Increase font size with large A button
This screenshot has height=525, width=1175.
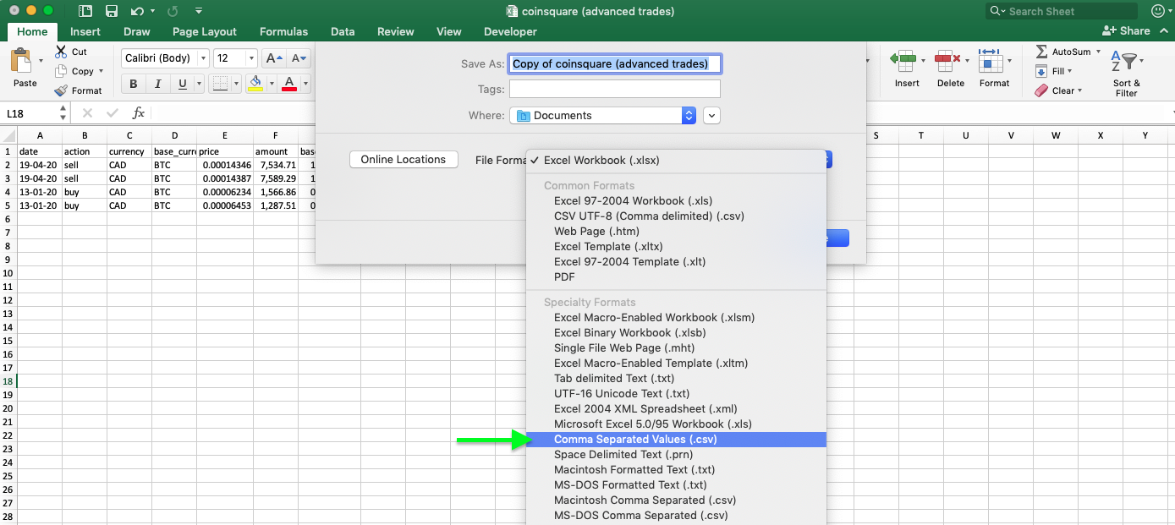[x=274, y=58]
